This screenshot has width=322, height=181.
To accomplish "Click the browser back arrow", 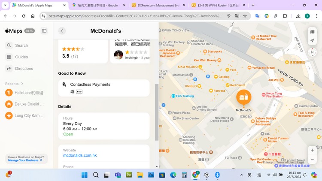I will [6, 16].
